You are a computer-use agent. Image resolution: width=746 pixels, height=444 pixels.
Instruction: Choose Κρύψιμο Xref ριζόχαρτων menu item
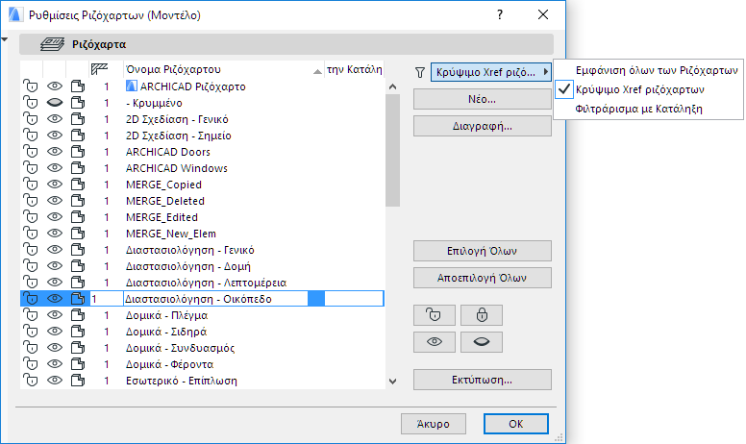(640, 89)
